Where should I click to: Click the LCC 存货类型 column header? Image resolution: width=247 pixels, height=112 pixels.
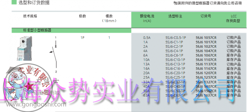click(x=233, y=18)
